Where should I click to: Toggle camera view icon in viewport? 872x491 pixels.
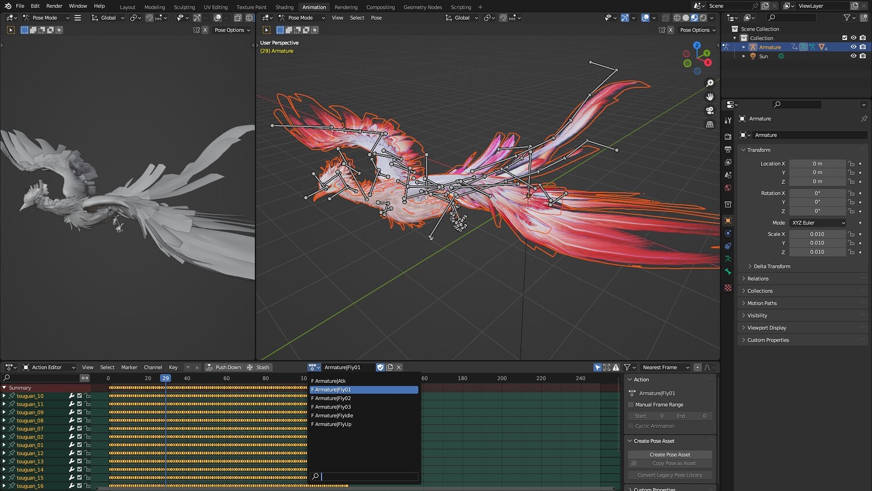coord(710,111)
